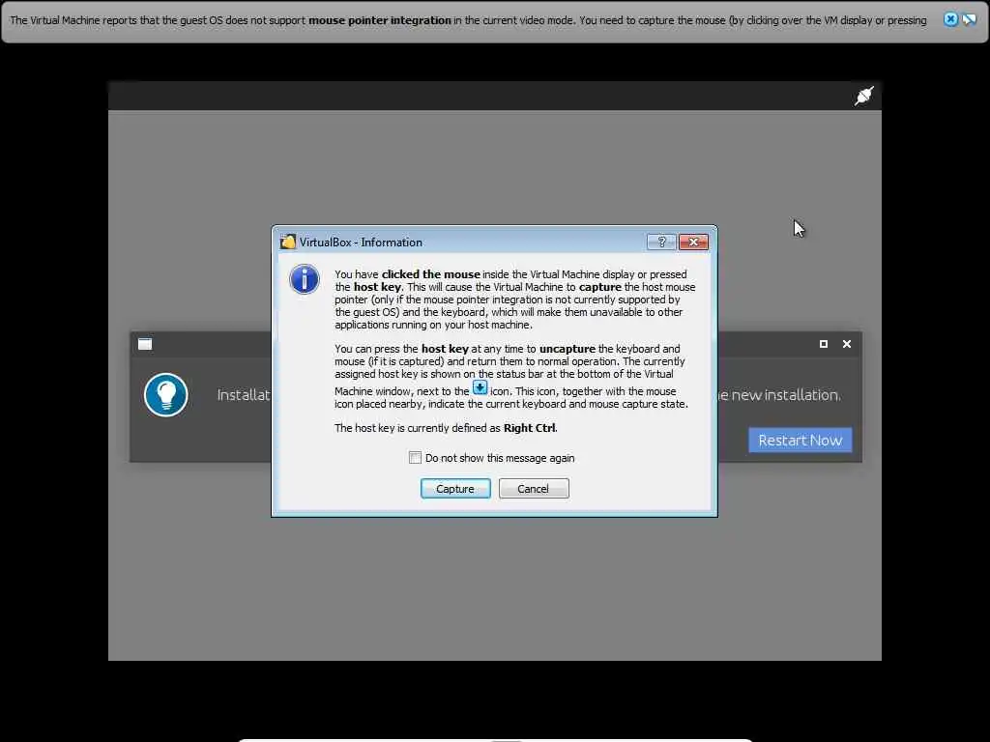Open help via the question mark button

(661, 243)
